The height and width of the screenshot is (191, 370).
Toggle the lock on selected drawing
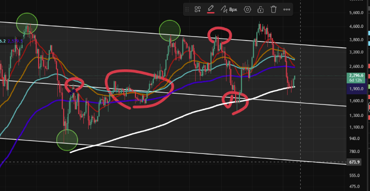[x=260, y=10]
